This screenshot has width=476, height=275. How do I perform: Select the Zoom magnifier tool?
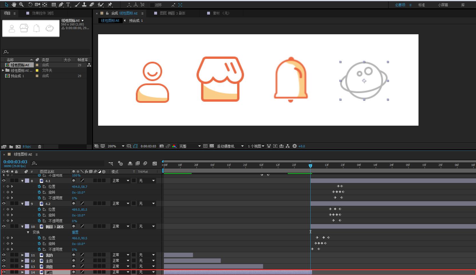(x=21, y=5)
